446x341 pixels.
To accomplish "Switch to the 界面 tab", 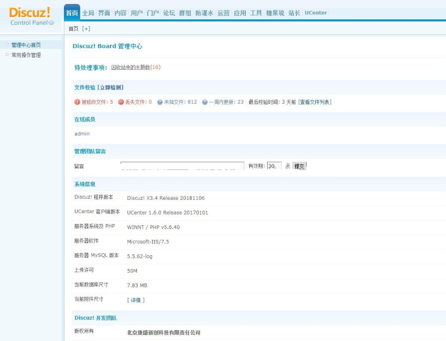I will pyautogui.click(x=104, y=13).
